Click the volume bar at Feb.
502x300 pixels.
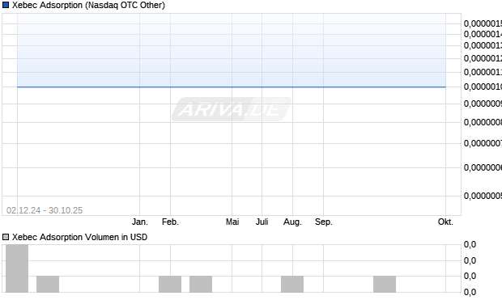170,284
